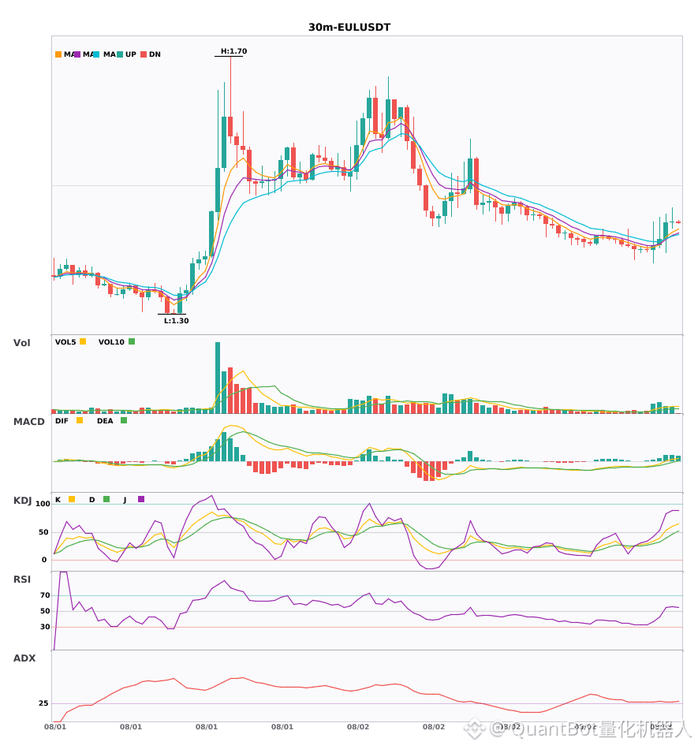
Task: Select the MACD panel label
Action: click(28, 422)
